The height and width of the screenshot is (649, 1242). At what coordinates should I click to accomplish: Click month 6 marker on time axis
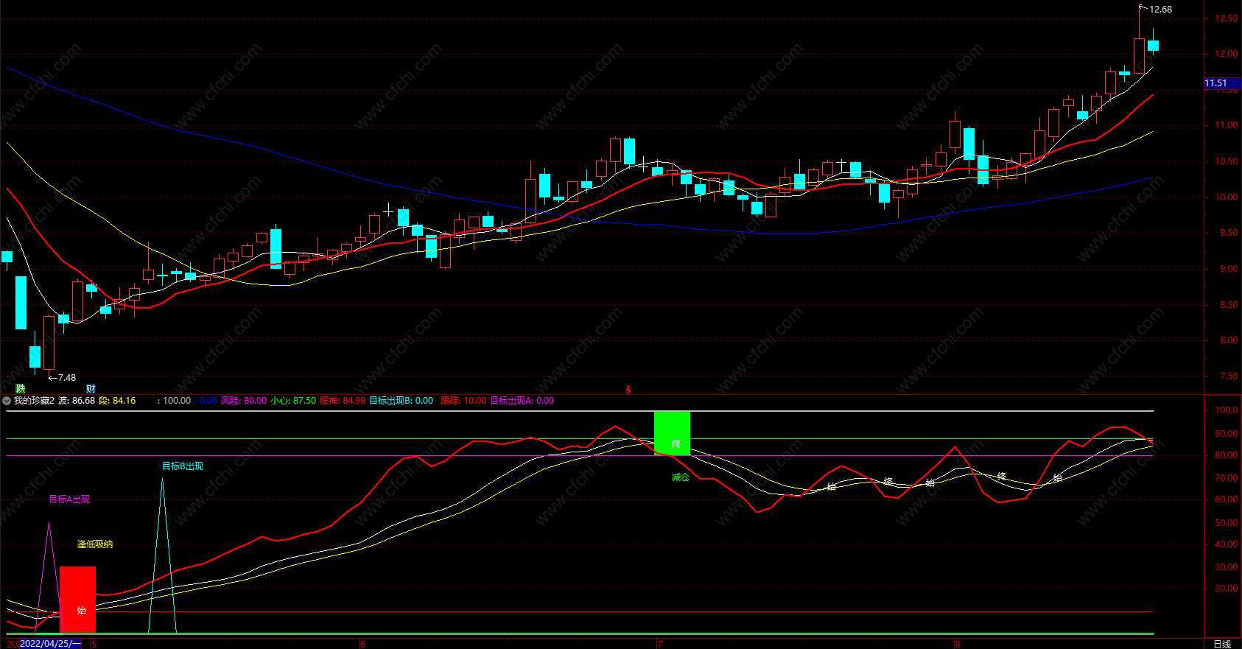click(362, 645)
